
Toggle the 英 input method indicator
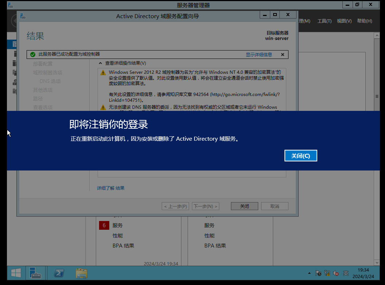pyautogui.click(x=346, y=273)
